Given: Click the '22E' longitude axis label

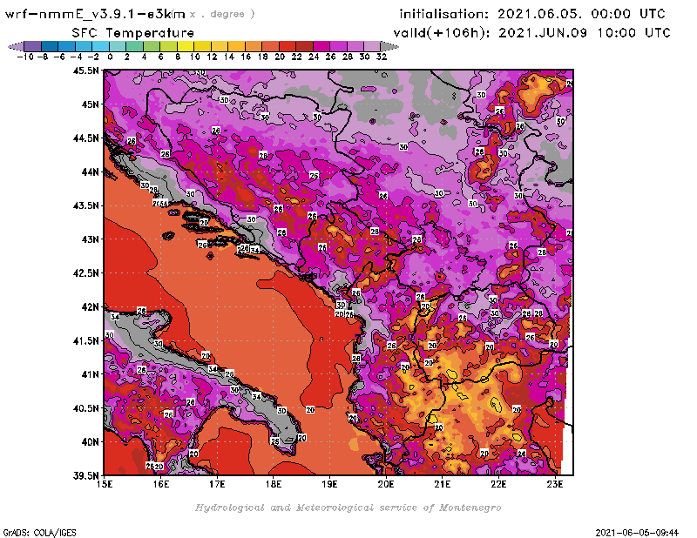Looking at the screenshot, I should 498,484.
